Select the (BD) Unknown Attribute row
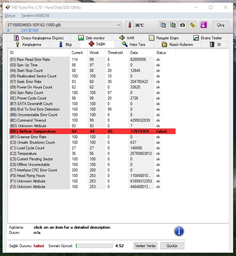 point(92,126)
